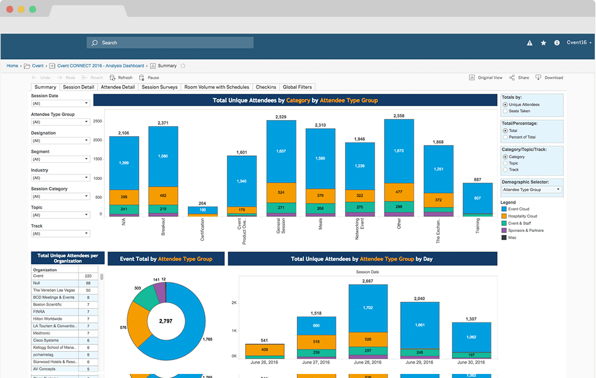The width and height of the screenshot is (596, 378).
Task: Expand the Demographic Selector dropdown
Action: point(532,190)
